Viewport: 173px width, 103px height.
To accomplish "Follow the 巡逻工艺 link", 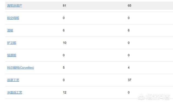I will [13, 80].
